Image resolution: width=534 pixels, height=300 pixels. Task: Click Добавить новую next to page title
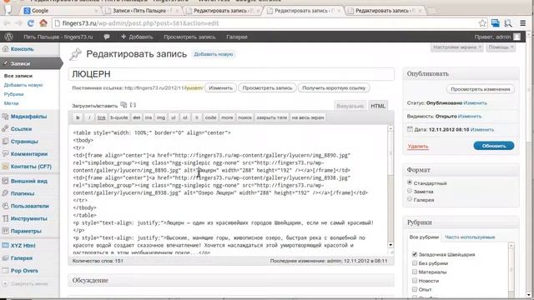click(214, 54)
